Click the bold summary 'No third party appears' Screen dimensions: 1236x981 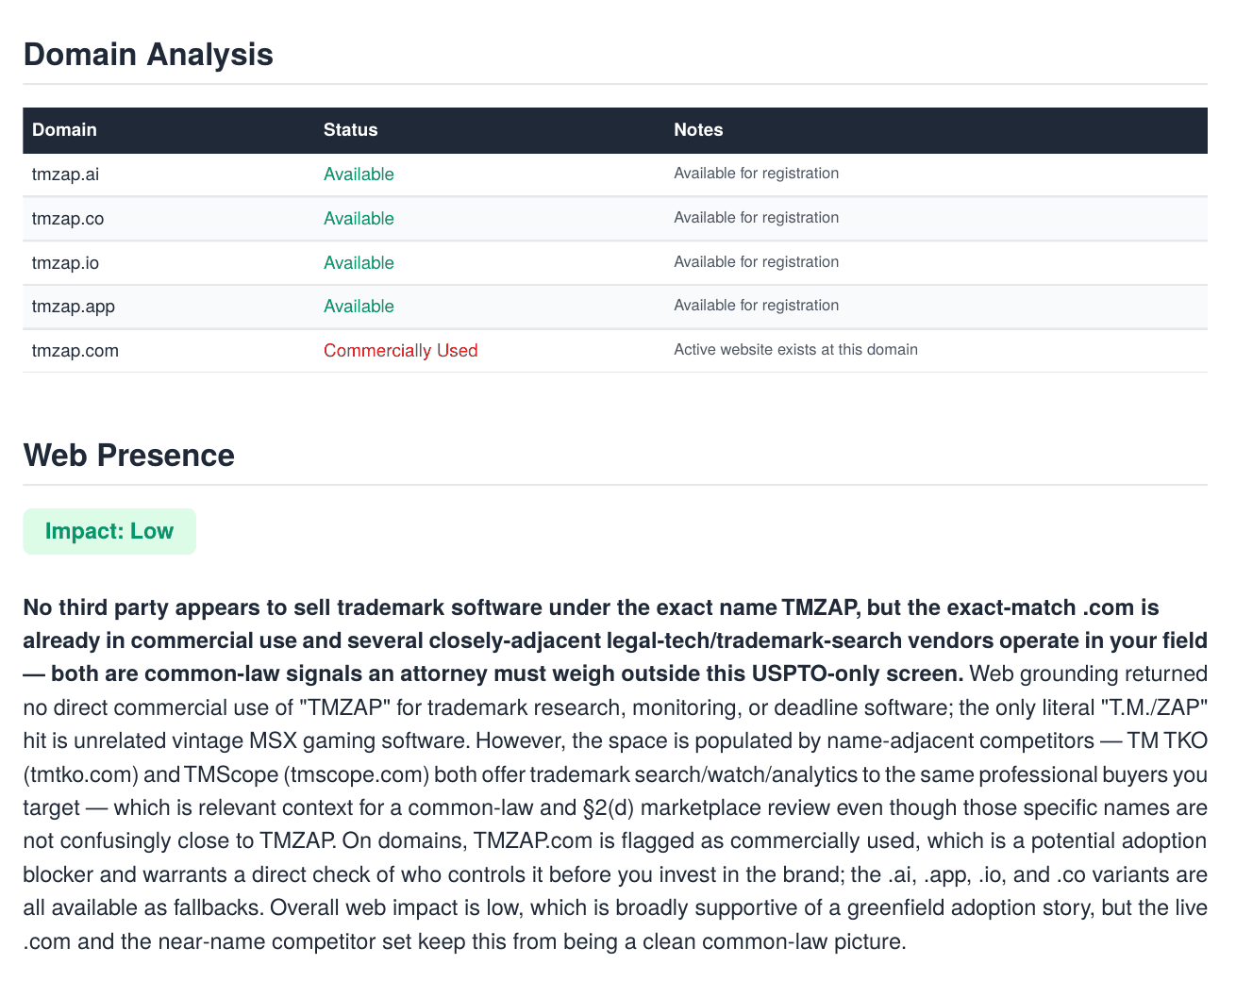tap(614, 640)
